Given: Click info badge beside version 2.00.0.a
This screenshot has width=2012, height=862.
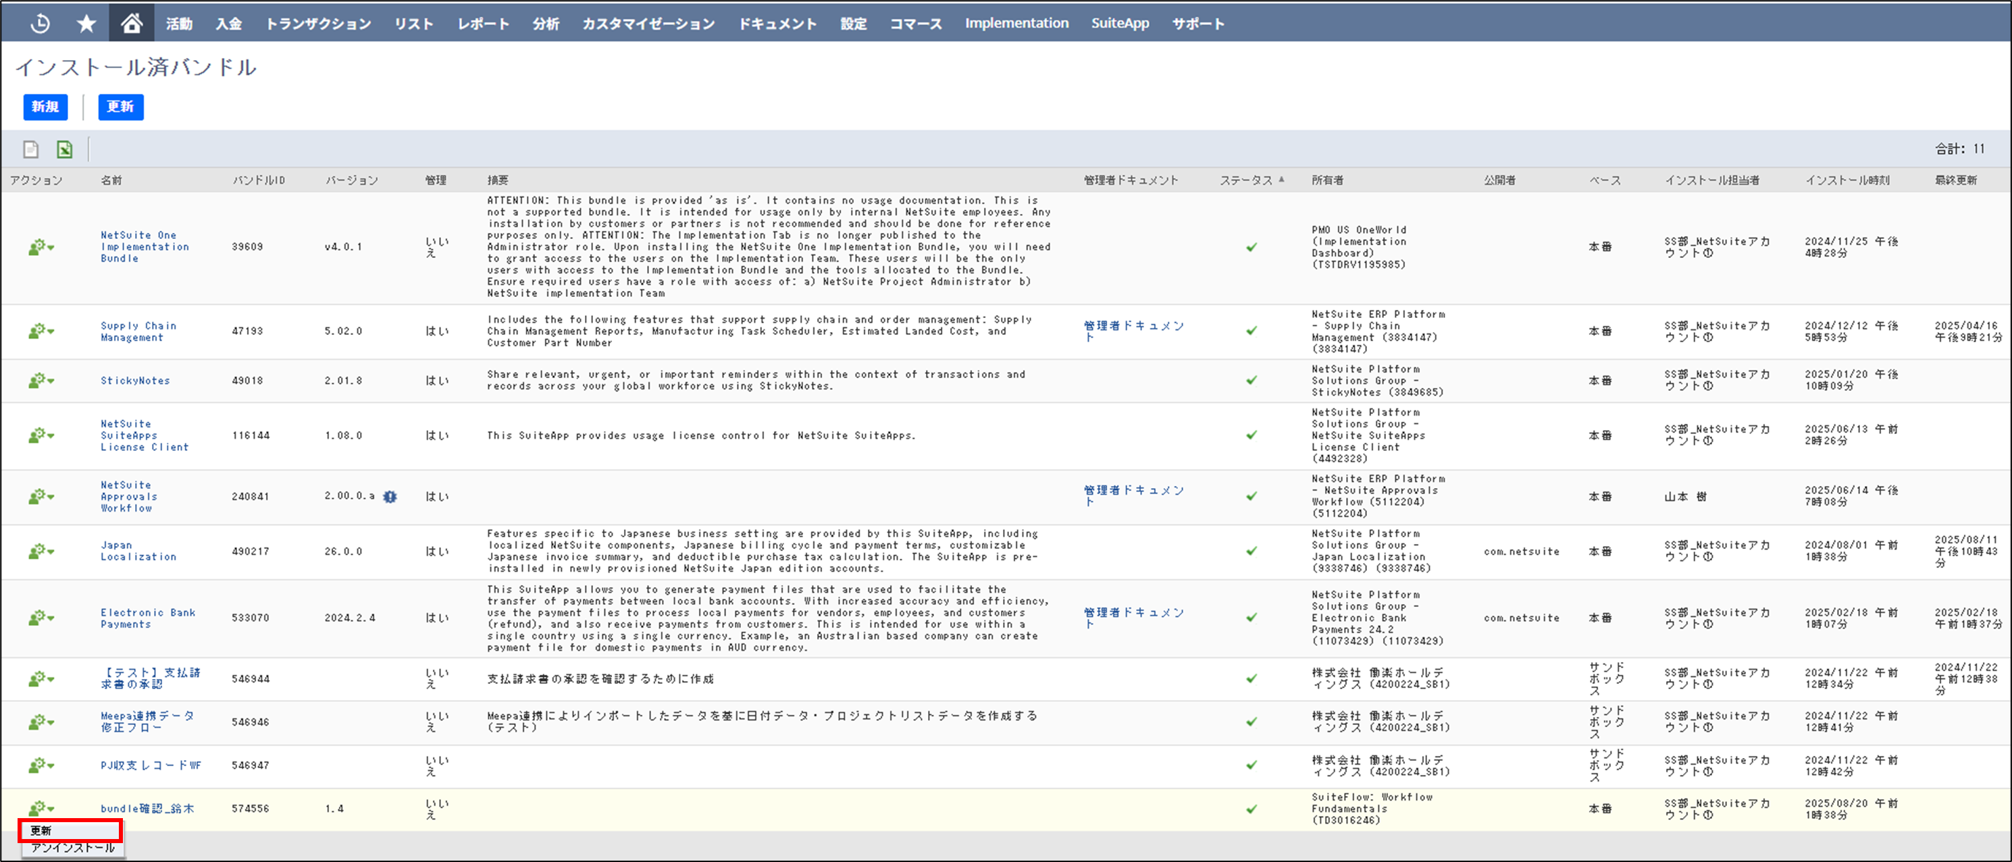Looking at the screenshot, I should [x=390, y=497].
